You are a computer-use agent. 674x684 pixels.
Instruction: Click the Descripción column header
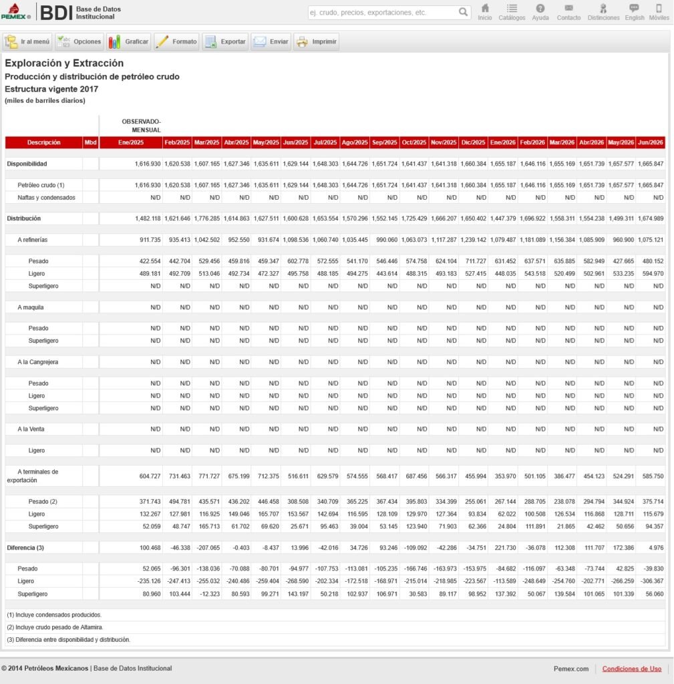click(x=43, y=142)
